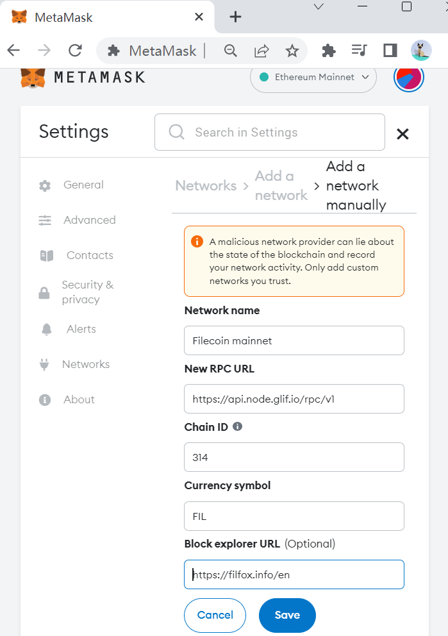Image resolution: width=448 pixels, height=636 pixels.
Task: Open the media controls icon
Action: point(360,51)
